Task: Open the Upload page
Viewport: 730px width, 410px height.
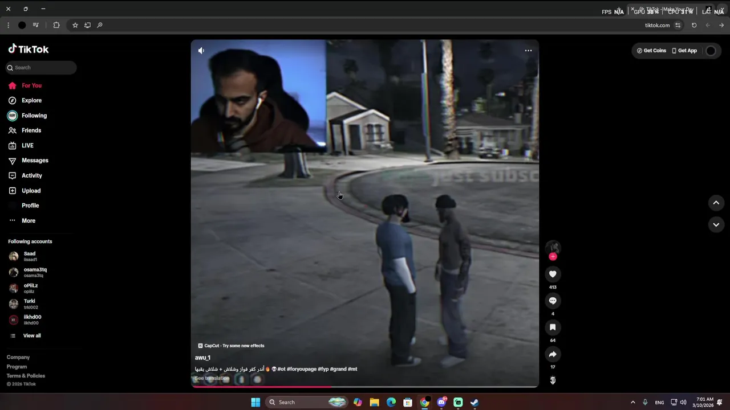Action: 25,191
